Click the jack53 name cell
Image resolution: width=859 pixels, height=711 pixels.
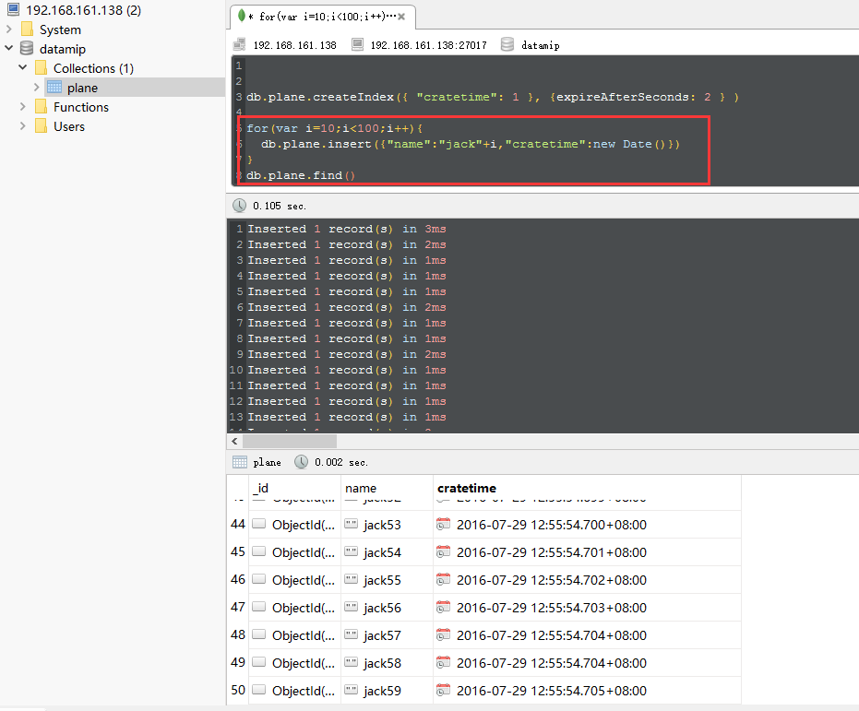387,525
